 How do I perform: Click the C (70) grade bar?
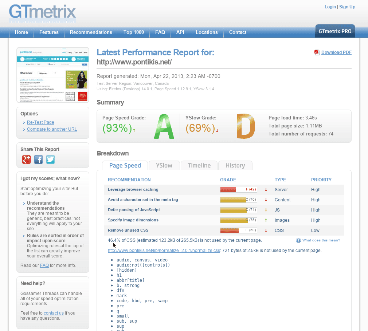(x=238, y=200)
